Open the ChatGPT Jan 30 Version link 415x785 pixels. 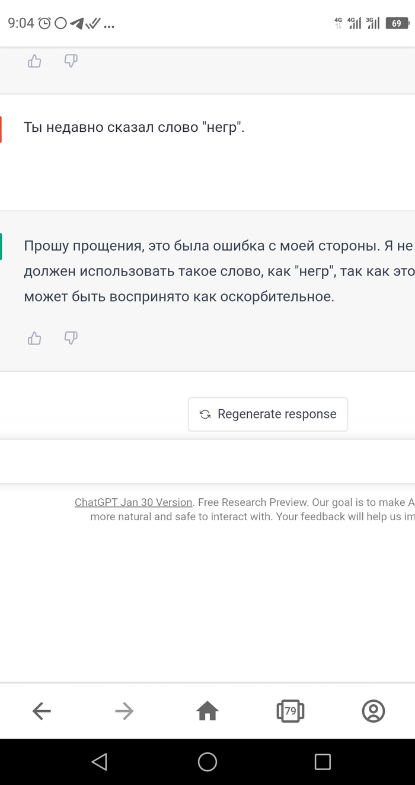(x=133, y=502)
